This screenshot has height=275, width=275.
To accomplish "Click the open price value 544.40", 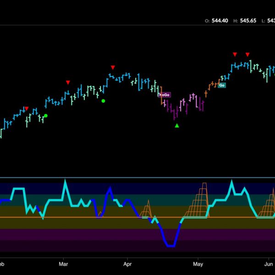I will (220, 21).
